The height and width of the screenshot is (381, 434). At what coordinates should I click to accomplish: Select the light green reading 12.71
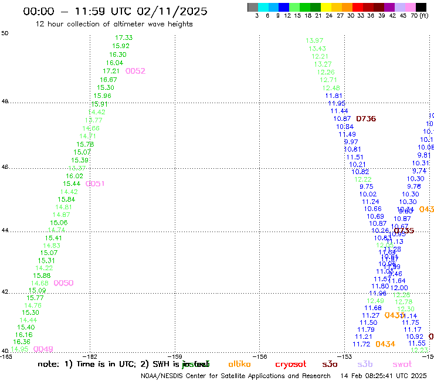[x=328, y=80]
